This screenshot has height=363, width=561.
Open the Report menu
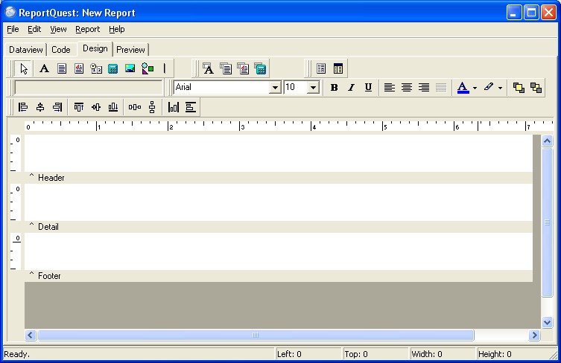(88, 29)
